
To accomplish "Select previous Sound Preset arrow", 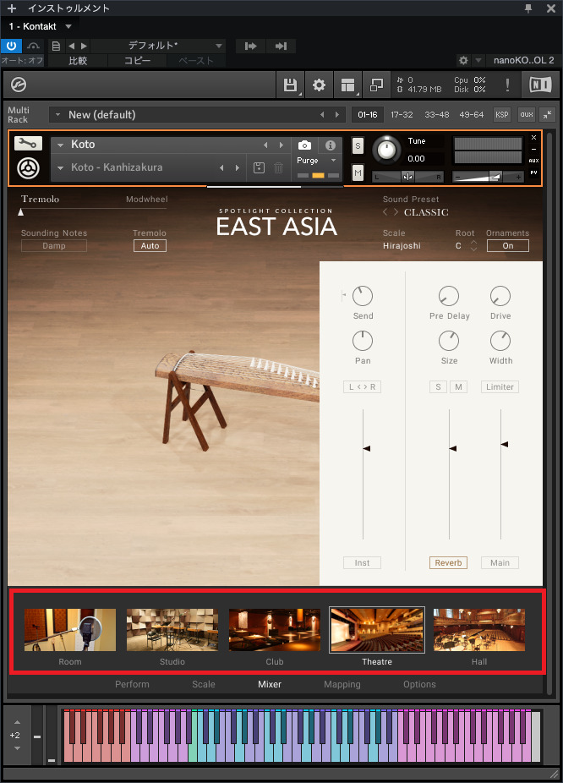I will coord(385,212).
